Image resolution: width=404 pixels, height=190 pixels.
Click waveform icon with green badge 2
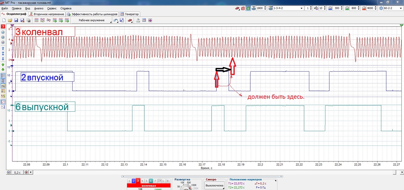[67, 20]
